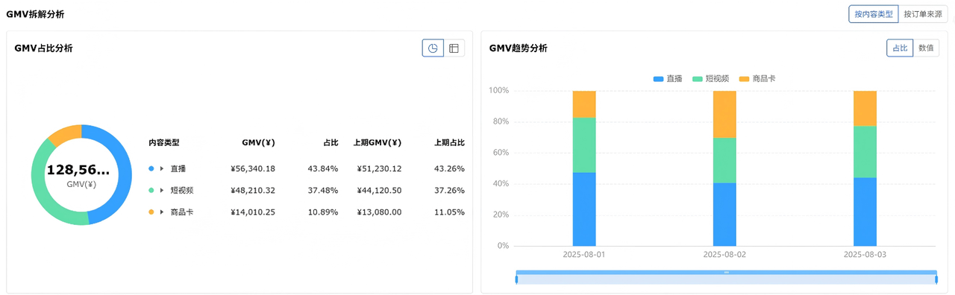This screenshot has width=955, height=295.
Task: Switch GMV share analysis to pie chart view
Action: pyautogui.click(x=433, y=48)
